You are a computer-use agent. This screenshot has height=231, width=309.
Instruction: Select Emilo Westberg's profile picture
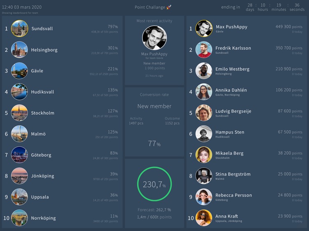click(204, 71)
